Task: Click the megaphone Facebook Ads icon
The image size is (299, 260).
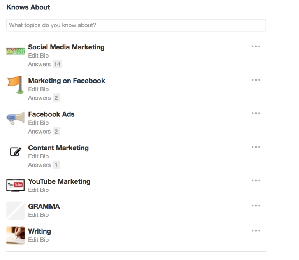Action: 16,118
